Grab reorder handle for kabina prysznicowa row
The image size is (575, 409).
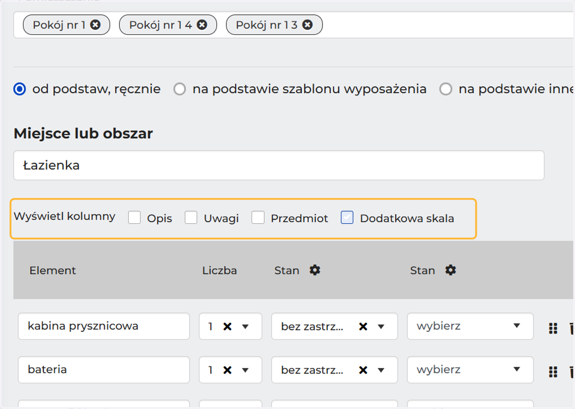tap(553, 328)
